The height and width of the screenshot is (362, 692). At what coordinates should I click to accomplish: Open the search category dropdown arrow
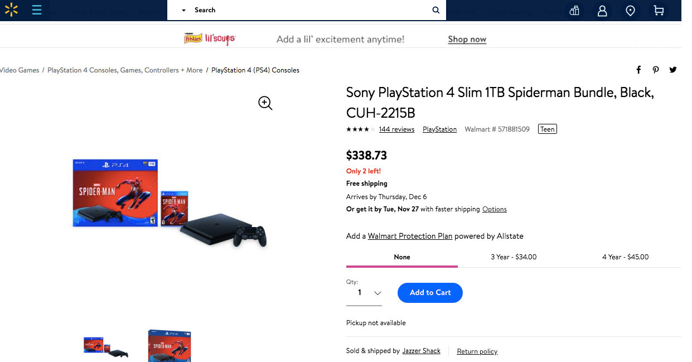pos(184,11)
